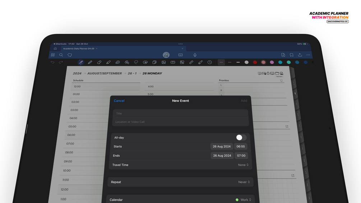Viewport: 361px width, 203px height.
Task: Open the Calendar Work dropdown
Action: 244,200
